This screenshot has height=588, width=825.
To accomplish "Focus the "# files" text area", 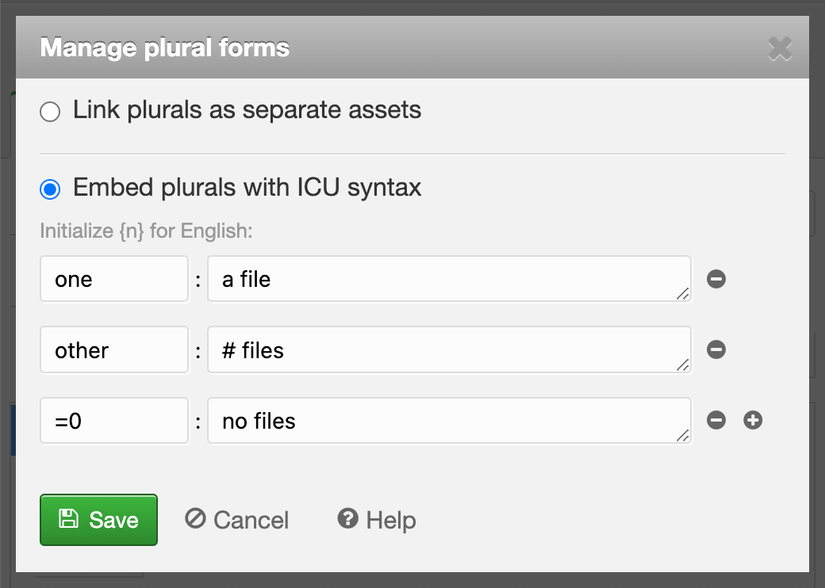I will (444, 349).
